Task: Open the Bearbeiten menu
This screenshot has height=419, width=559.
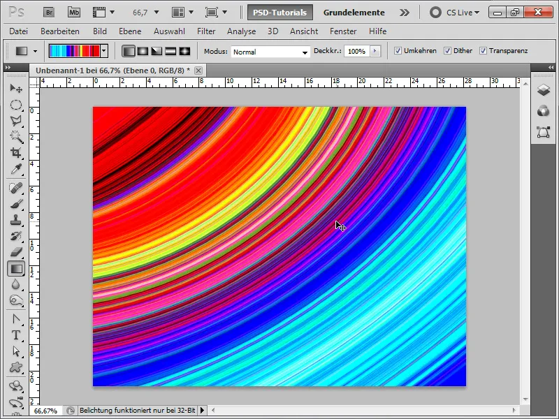Action: coord(60,31)
